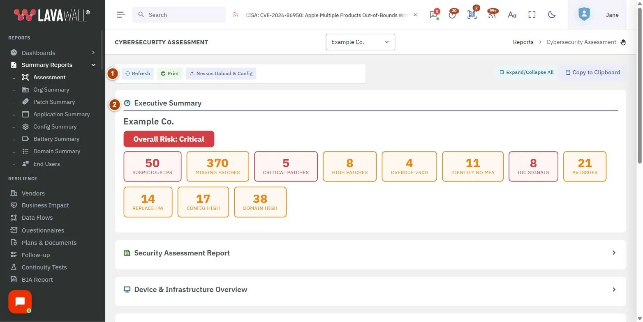Open the notifications icon with badge 20

[453, 14]
